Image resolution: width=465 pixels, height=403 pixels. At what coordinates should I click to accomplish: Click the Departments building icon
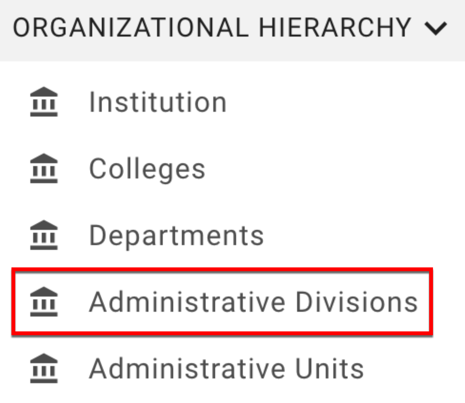click(44, 235)
